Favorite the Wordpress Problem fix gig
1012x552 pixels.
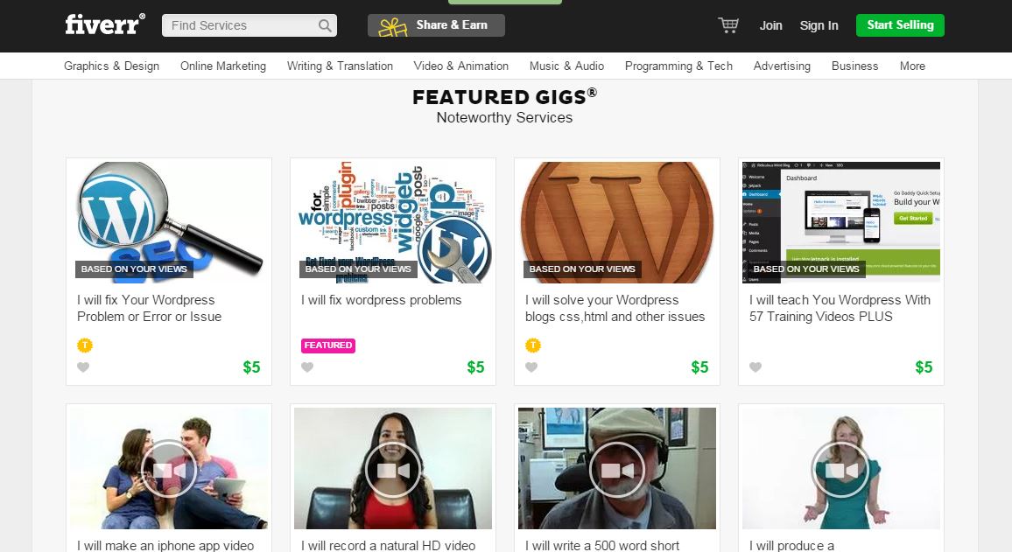[x=83, y=367]
